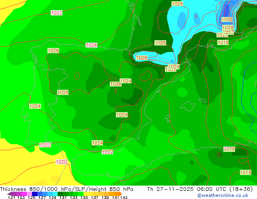257x199 pixels.
Task: Click the 1024 label in eastern Spain near Valencia
Action: point(122,115)
